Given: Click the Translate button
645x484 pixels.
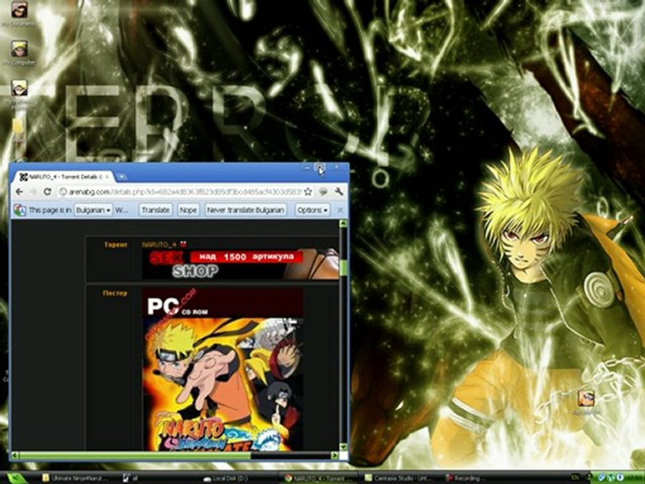Looking at the screenshot, I should (x=155, y=210).
